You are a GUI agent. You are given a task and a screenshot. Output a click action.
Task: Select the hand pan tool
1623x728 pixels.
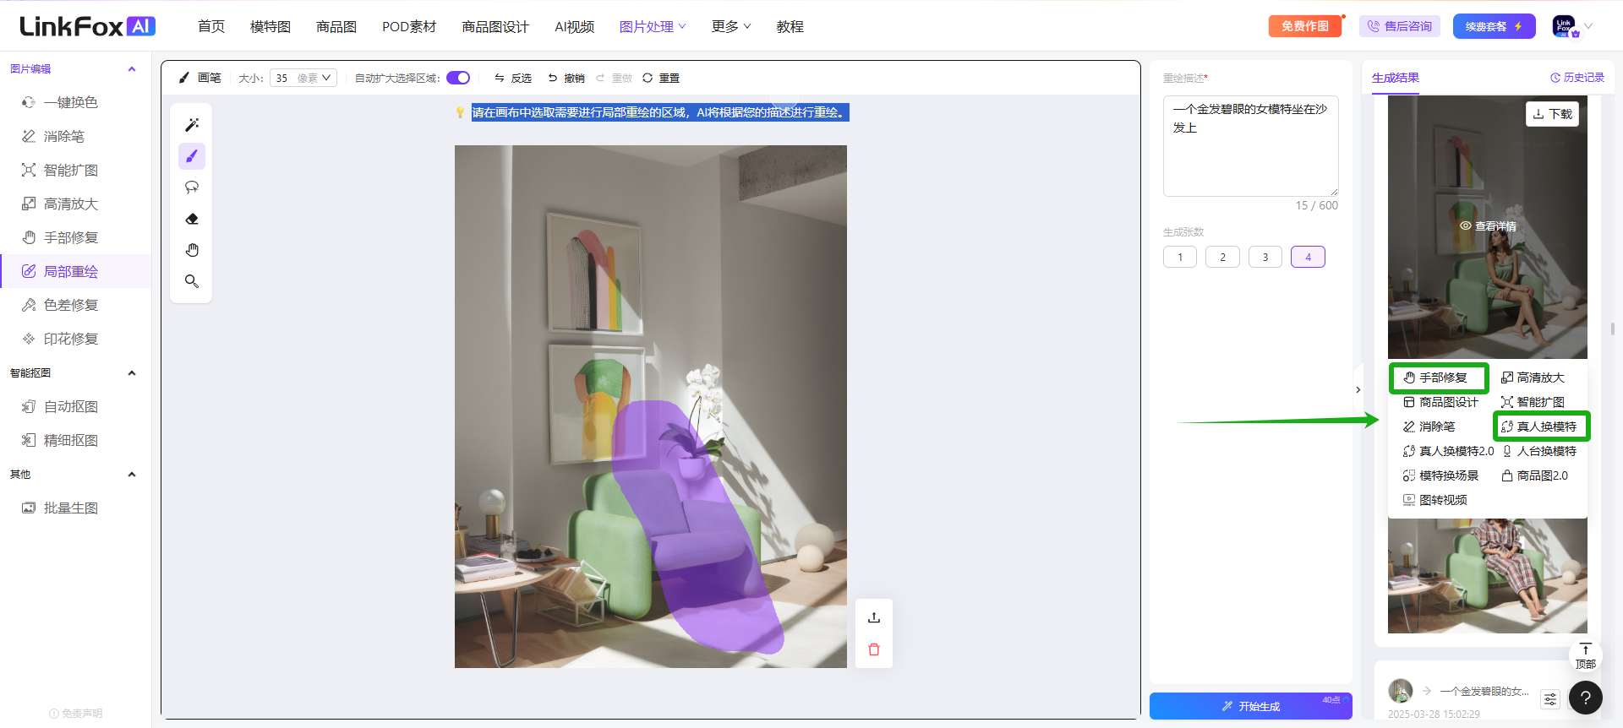(192, 250)
